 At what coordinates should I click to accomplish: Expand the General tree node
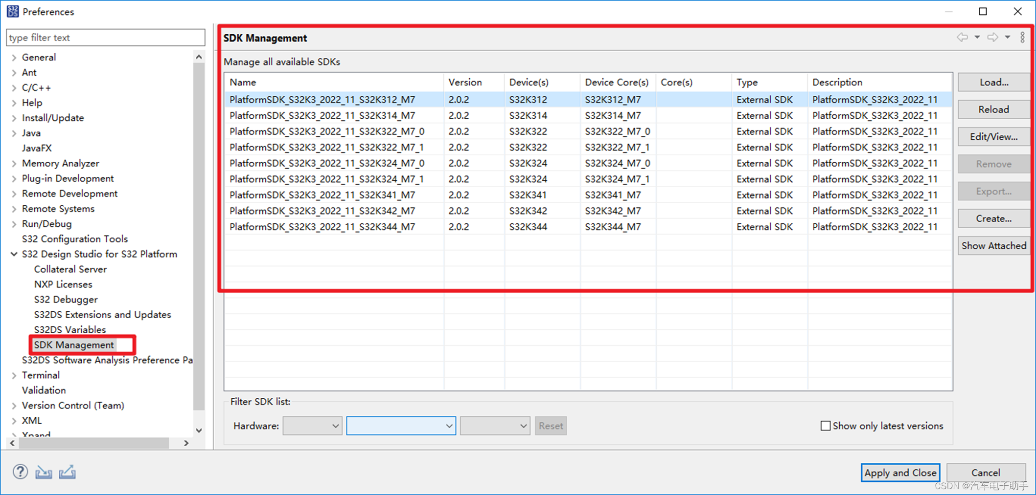14,58
